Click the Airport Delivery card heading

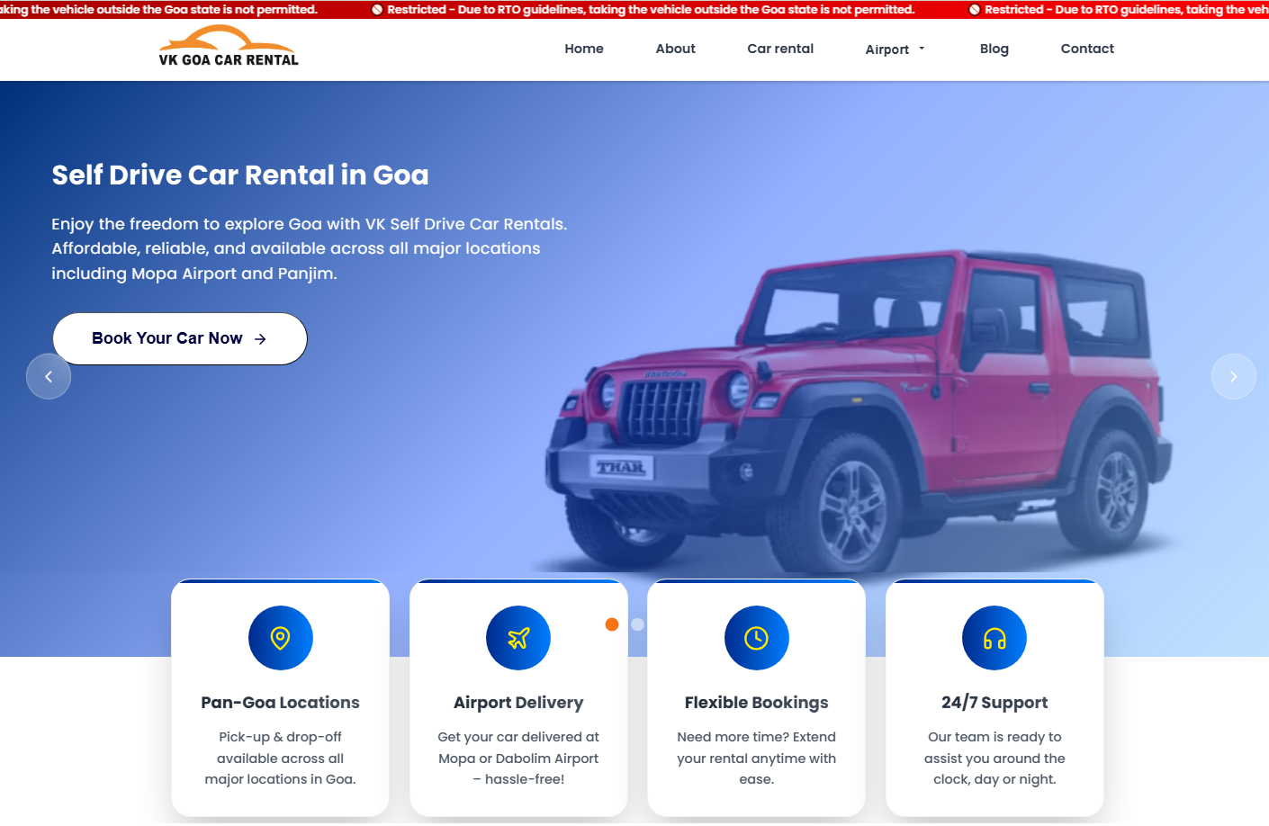pyautogui.click(x=518, y=703)
